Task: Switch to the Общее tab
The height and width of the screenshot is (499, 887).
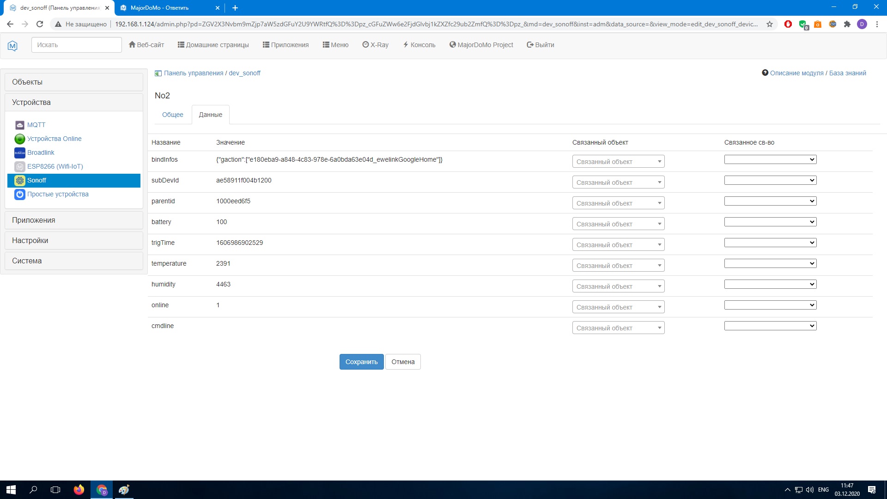Action: pos(172,115)
